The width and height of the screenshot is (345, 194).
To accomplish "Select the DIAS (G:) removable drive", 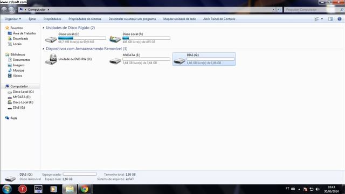I will click(x=204, y=59).
